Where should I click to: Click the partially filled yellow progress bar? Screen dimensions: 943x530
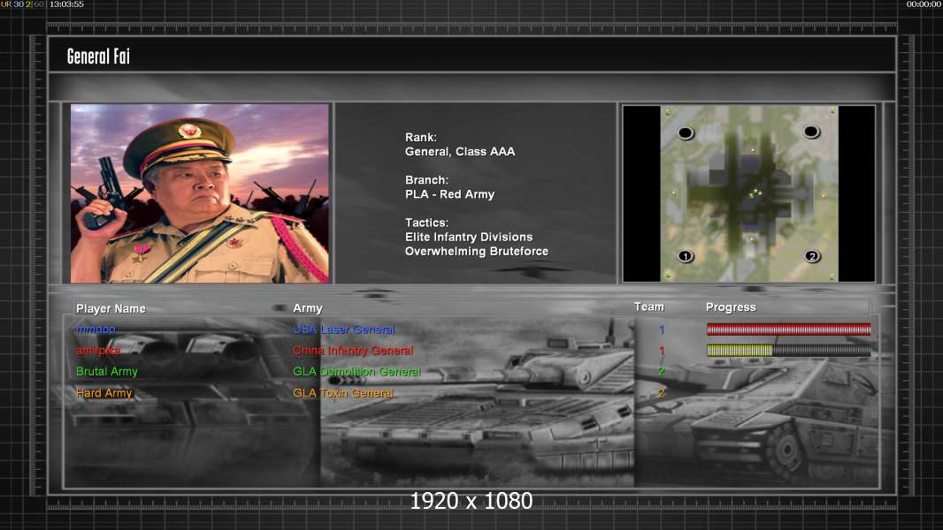pyautogui.click(x=788, y=350)
